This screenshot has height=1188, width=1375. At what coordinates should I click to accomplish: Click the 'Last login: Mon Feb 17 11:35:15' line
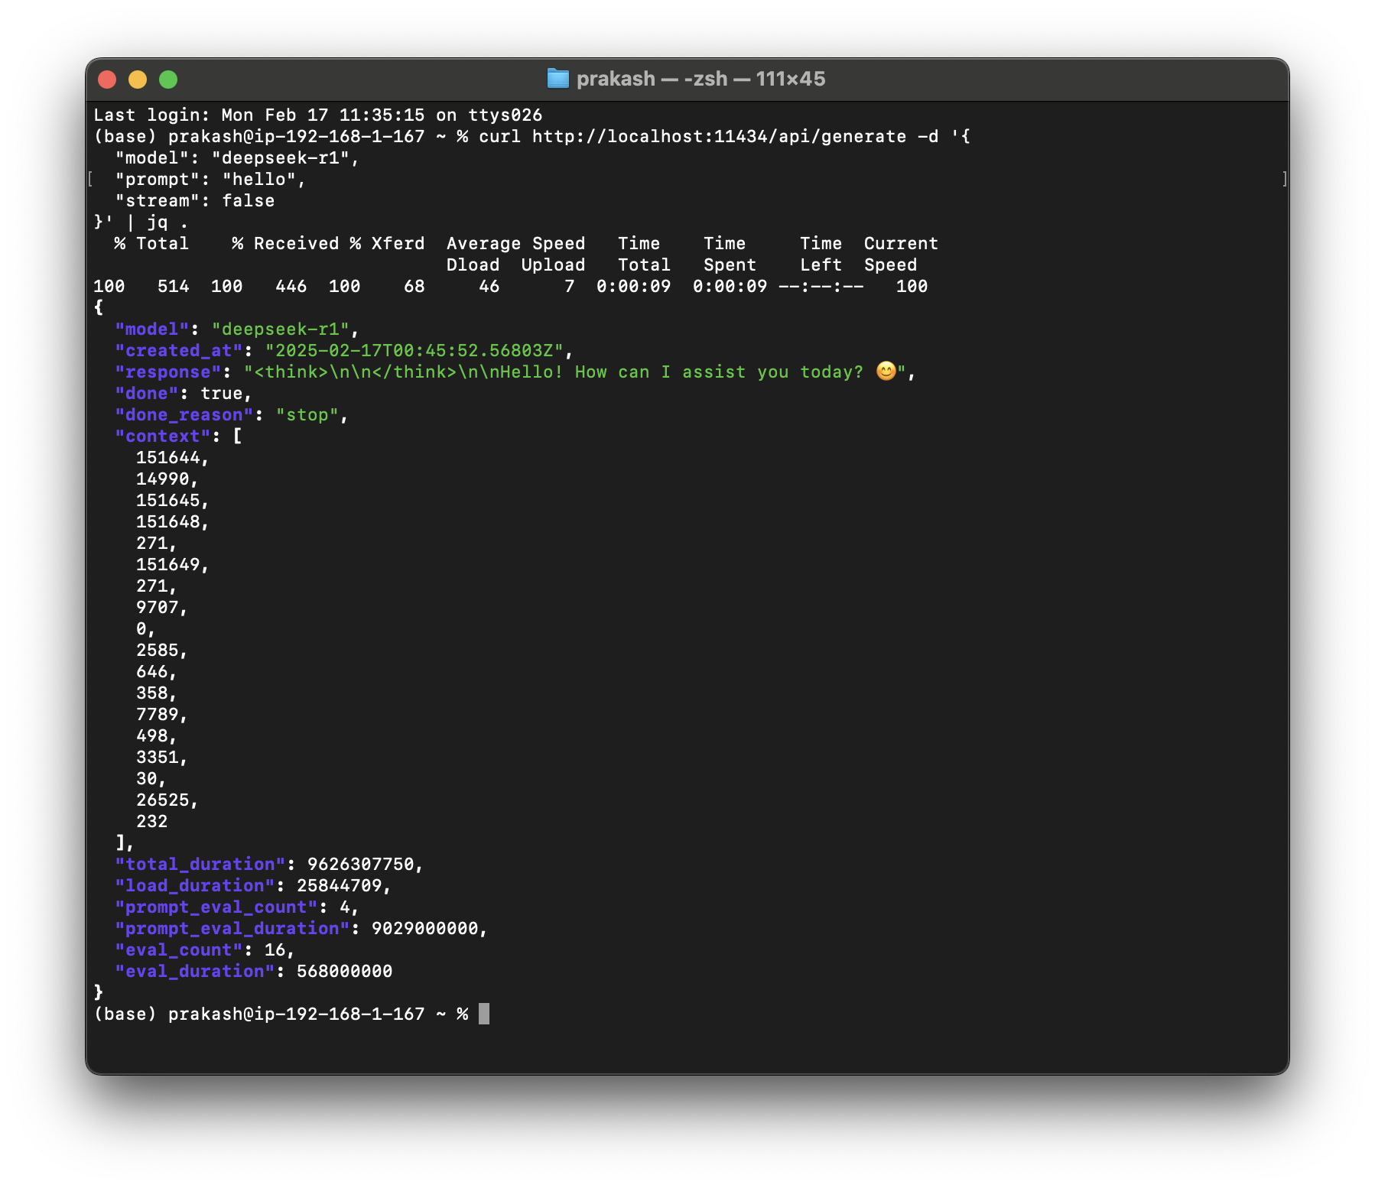pyautogui.click(x=317, y=115)
